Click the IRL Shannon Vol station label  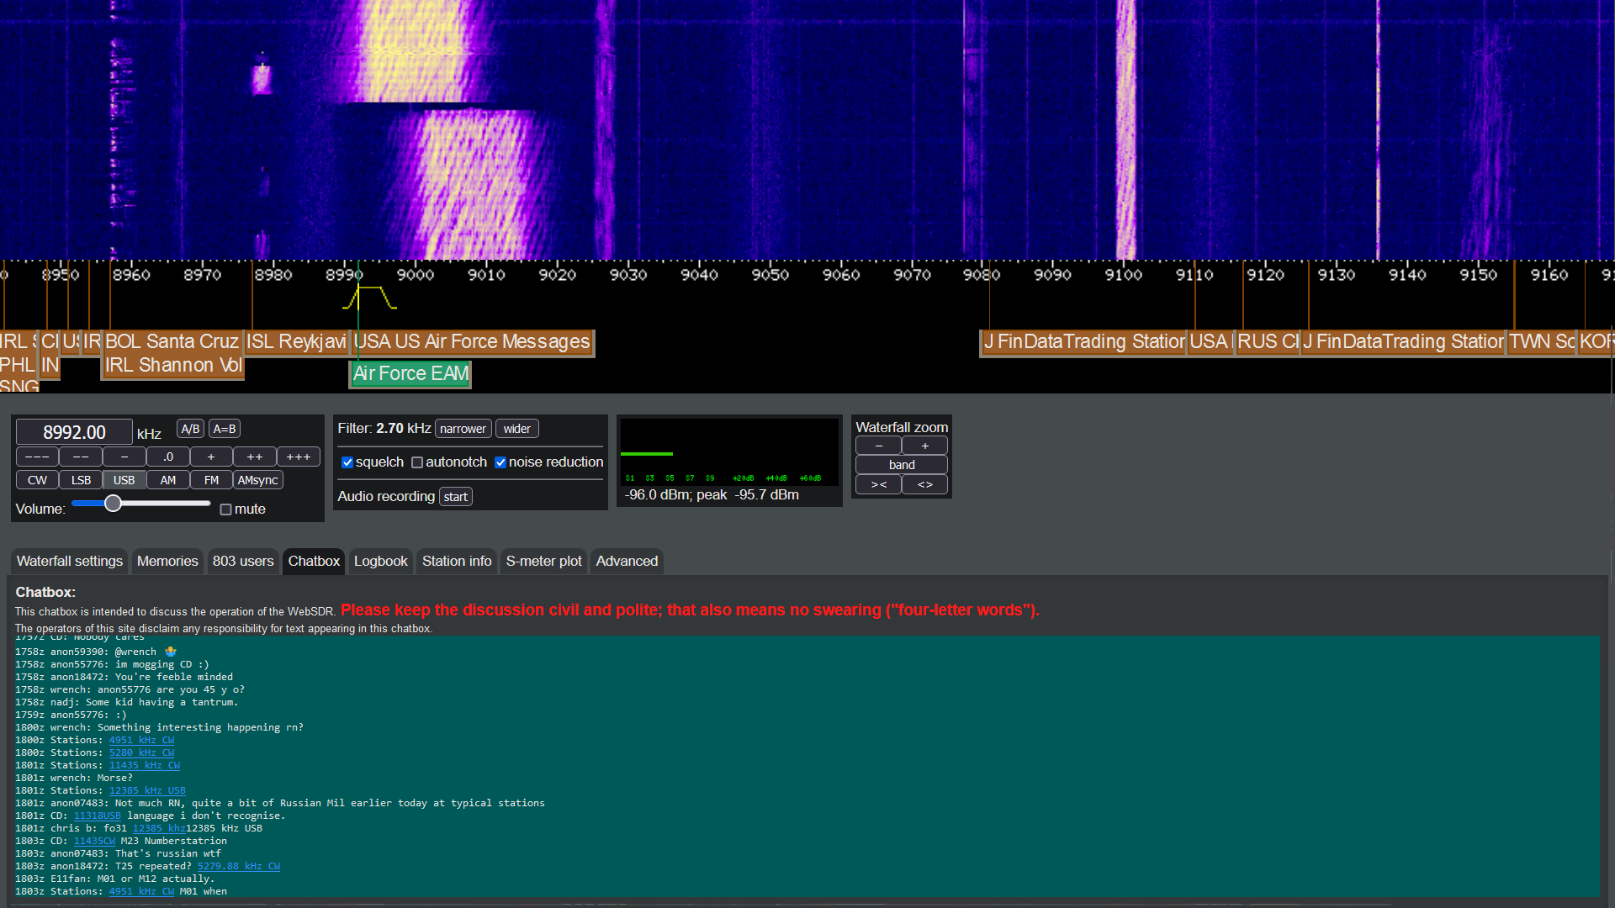[173, 365]
